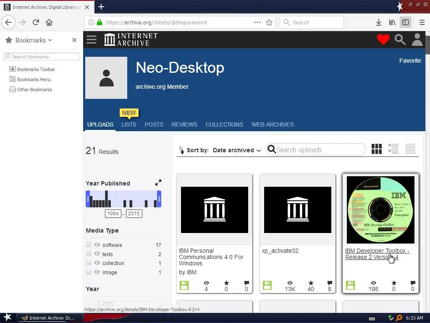Click the floppy disk icon on xp_activate32 card
Screen dimensions: 430x323
(x=267, y=286)
